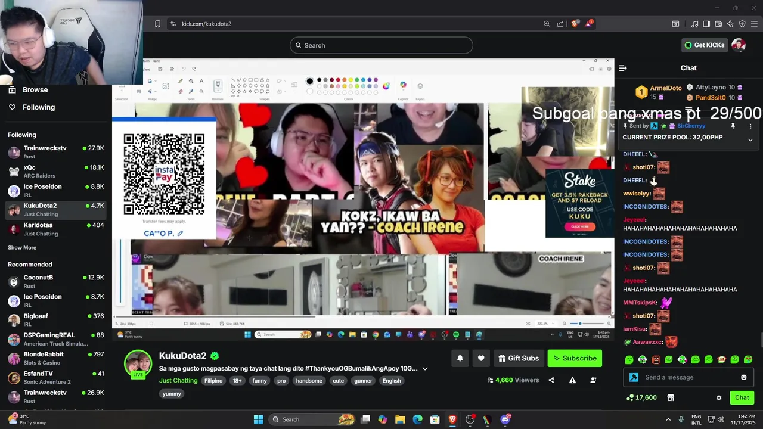Open the Windows Start menu
763x429 pixels.
point(258,419)
